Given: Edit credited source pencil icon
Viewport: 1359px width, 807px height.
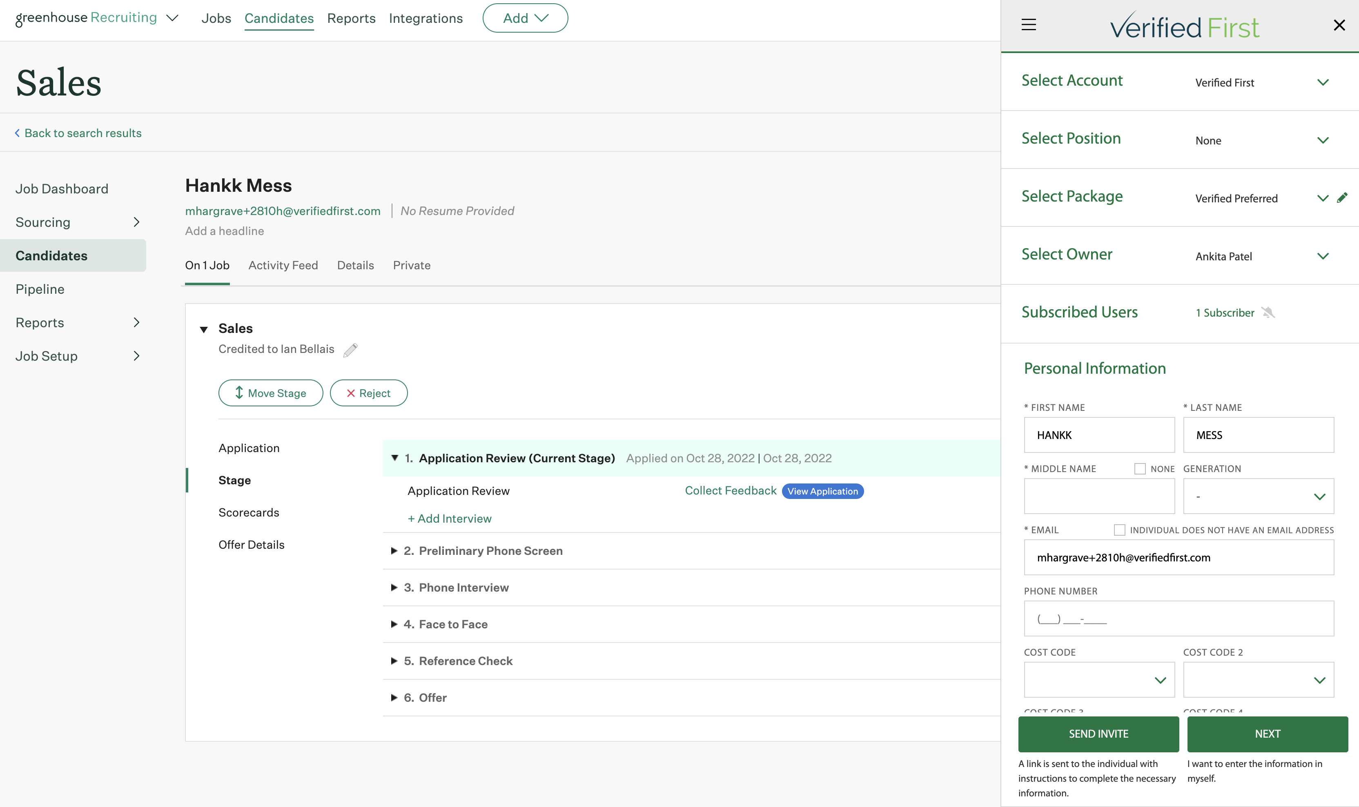Looking at the screenshot, I should click(350, 350).
